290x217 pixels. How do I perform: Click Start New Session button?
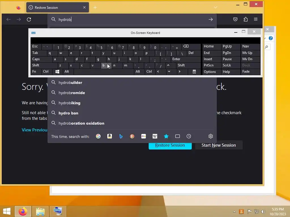coord(219,145)
